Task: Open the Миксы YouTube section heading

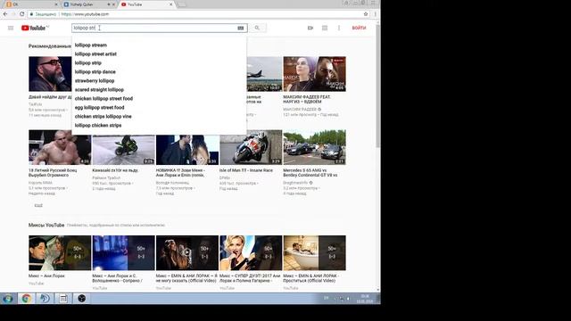Action: point(46,226)
